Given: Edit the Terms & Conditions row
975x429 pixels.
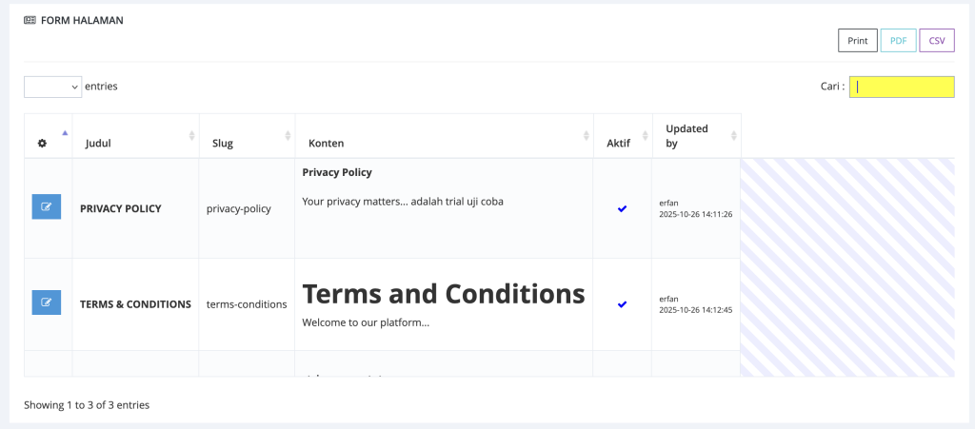Looking at the screenshot, I should (x=46, y=302).
